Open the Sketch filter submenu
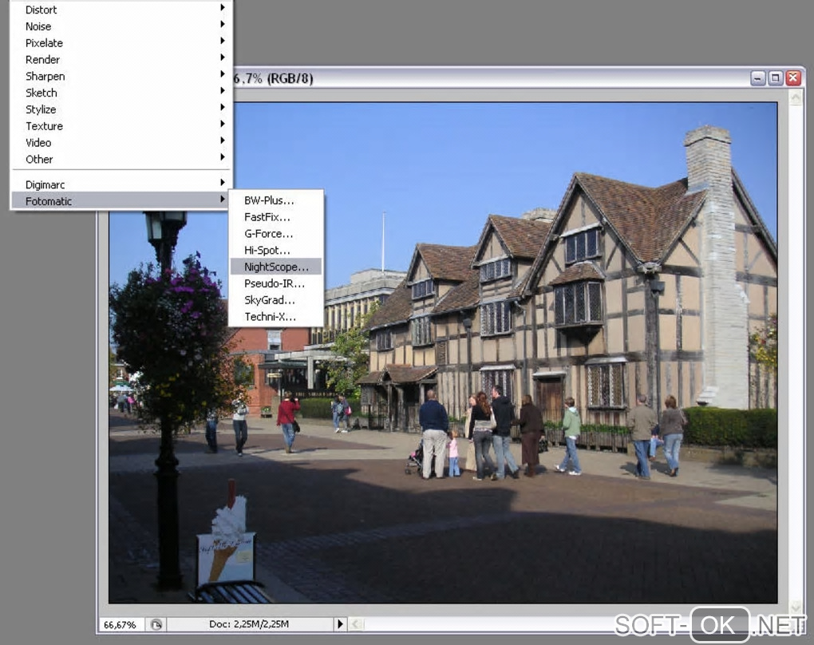Image resolution: width=814 pixels, height=645 pixels. pos(121,93)
